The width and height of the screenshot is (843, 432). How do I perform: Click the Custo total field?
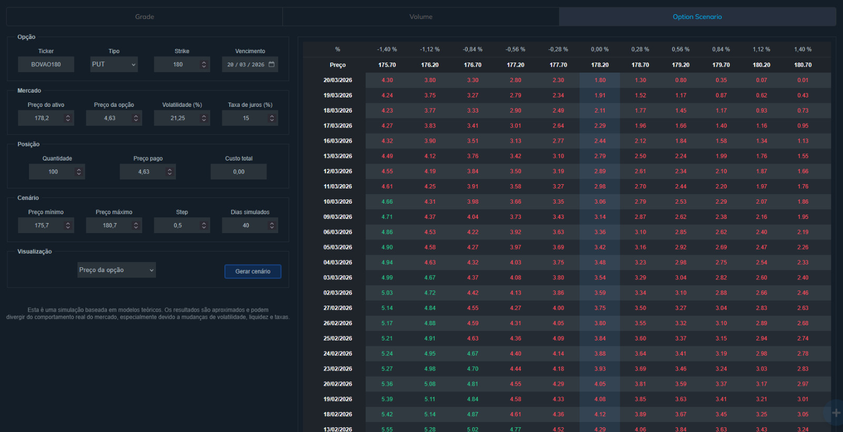click(239, 172)
